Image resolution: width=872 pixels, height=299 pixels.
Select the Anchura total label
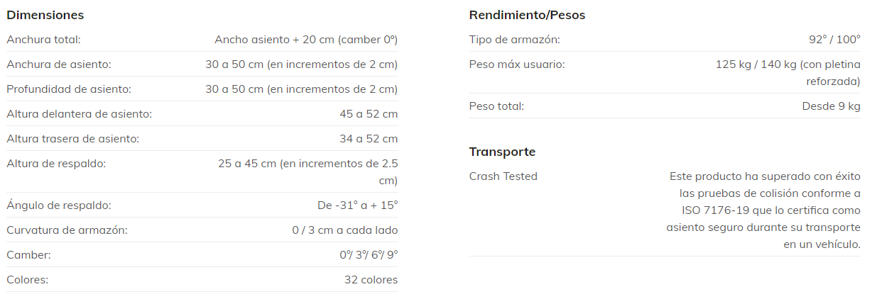(43, 40)
